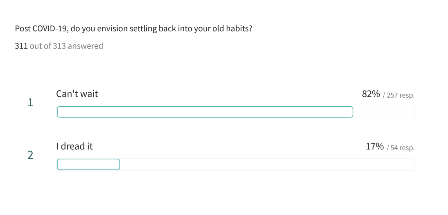
Task: Click the "I dread it" answer label
Action: click(74, 146)
